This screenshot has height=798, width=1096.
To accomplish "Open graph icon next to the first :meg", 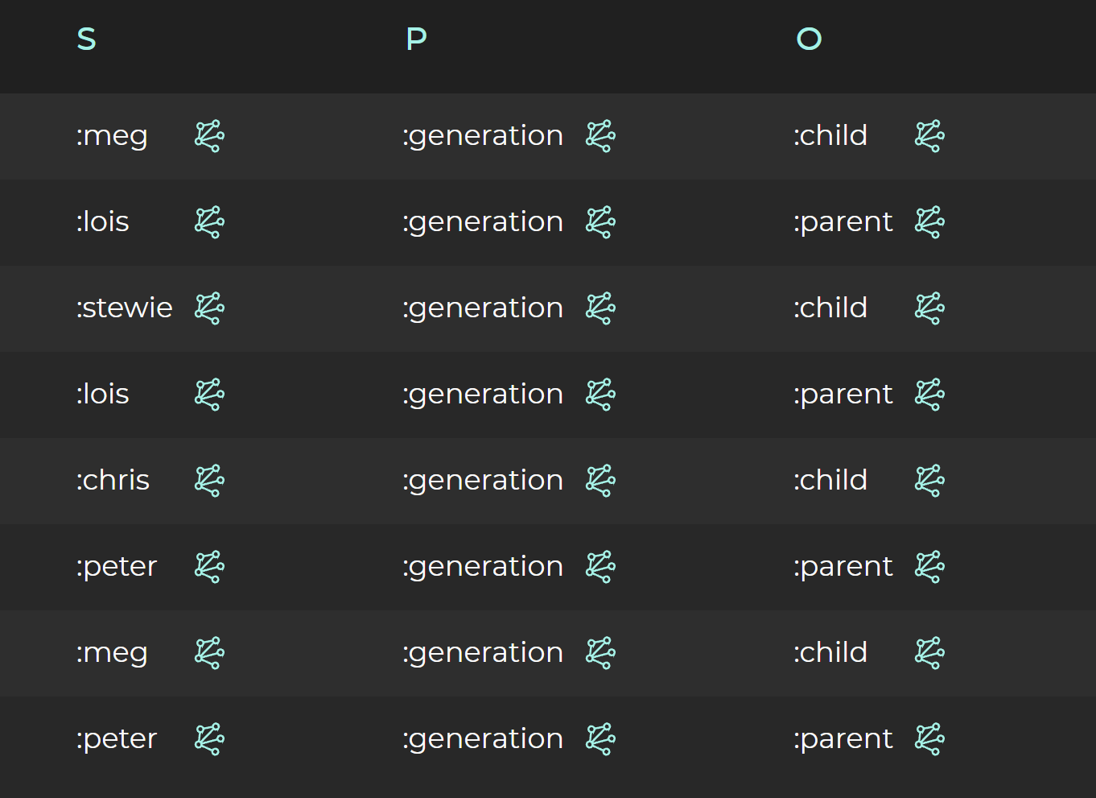I will [x=209, y=136].
